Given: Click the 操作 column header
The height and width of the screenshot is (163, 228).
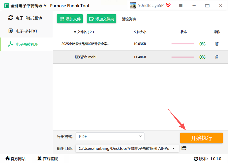Looking at the screenshot, I should coord(217,32).
